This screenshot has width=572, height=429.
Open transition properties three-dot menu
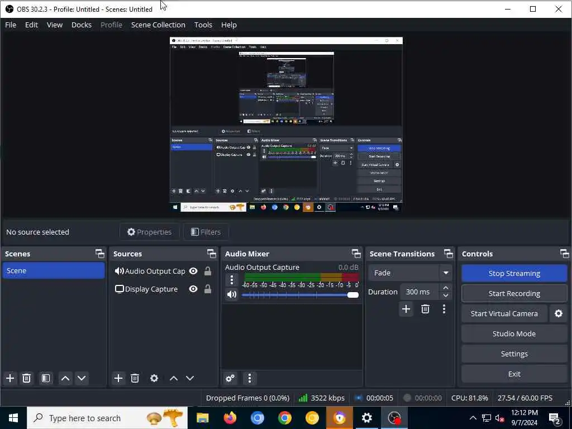[444, 309]
